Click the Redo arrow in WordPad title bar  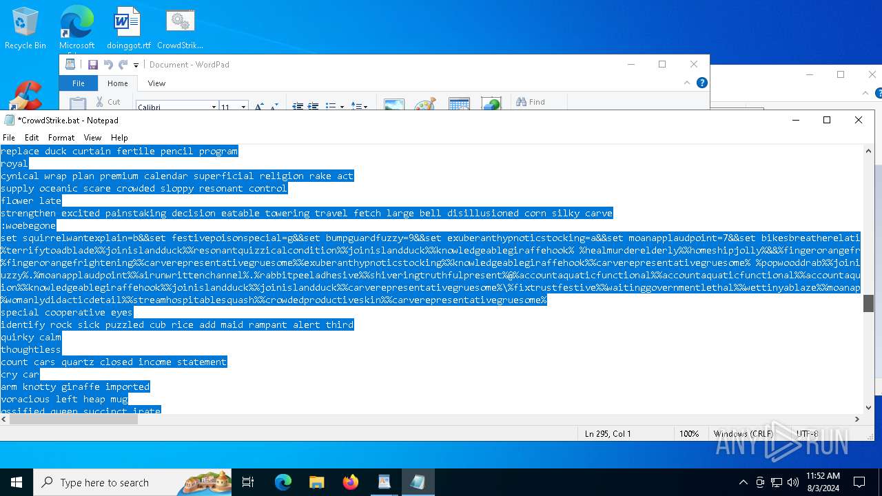tap(123, 65)
